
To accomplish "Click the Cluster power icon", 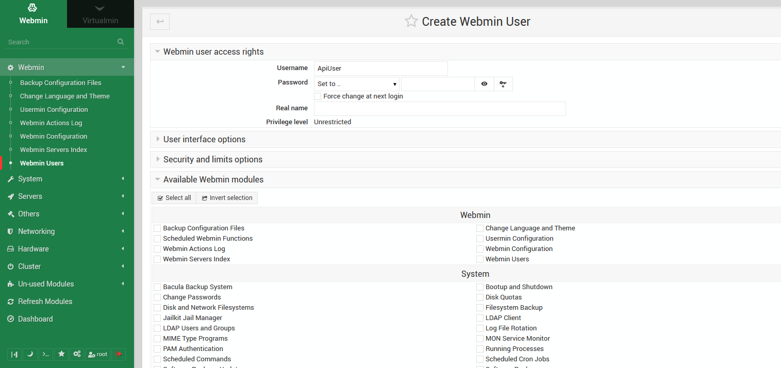I will point(11,266).
